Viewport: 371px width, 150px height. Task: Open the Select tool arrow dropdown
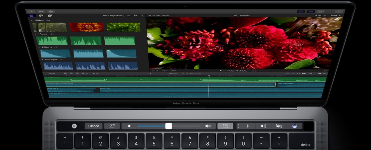pos(95,74)
